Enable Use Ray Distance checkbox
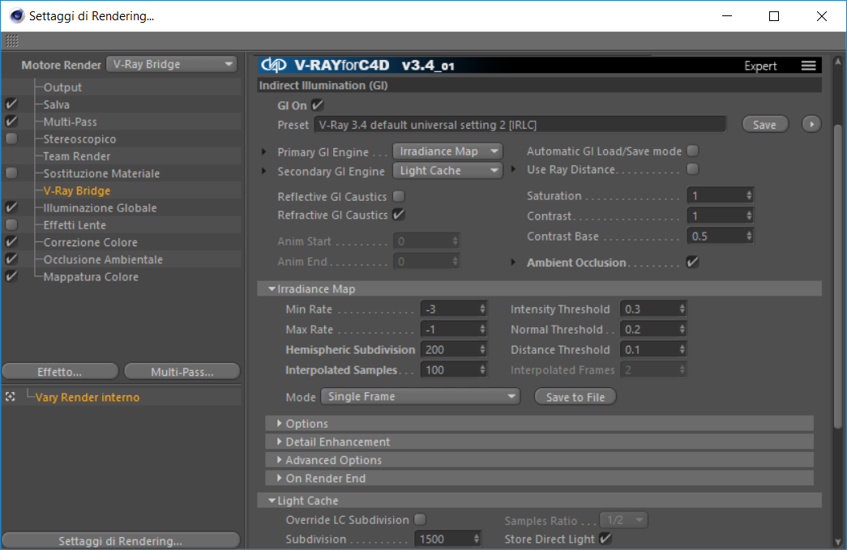The width and height of the screenshot is (847, 550). click(x=692, y=169)
